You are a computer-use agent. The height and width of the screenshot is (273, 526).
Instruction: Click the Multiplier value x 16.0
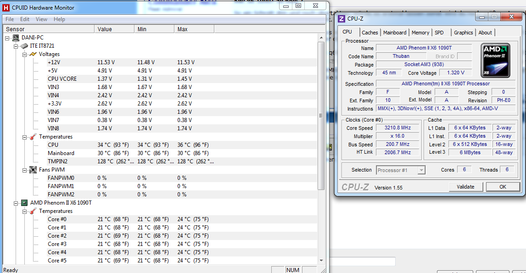tap(397, 136)
